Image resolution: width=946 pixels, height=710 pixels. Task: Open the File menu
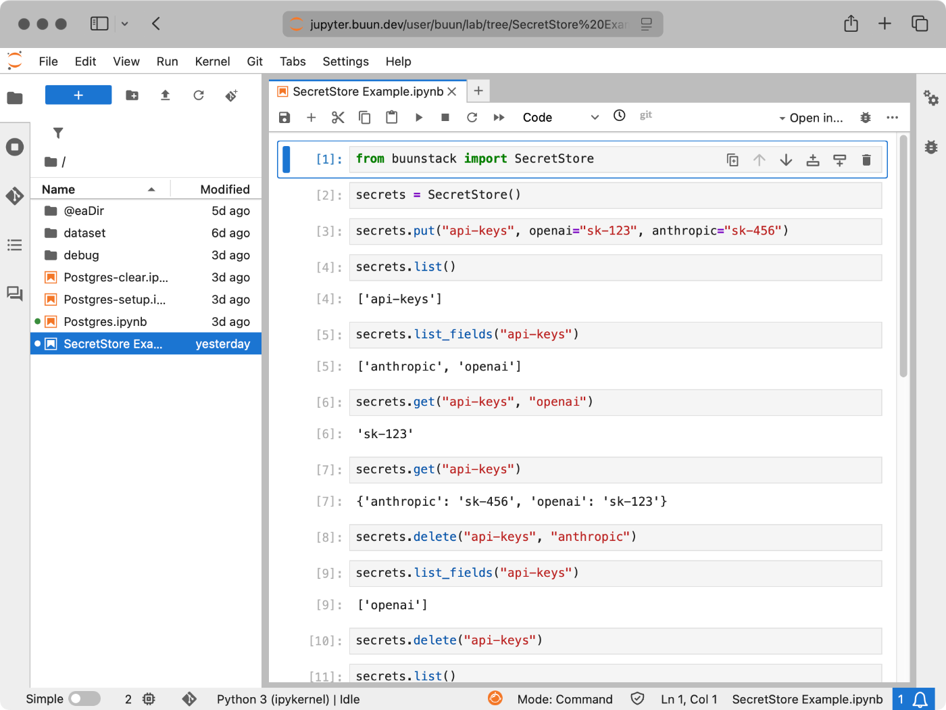pos(49,62)
